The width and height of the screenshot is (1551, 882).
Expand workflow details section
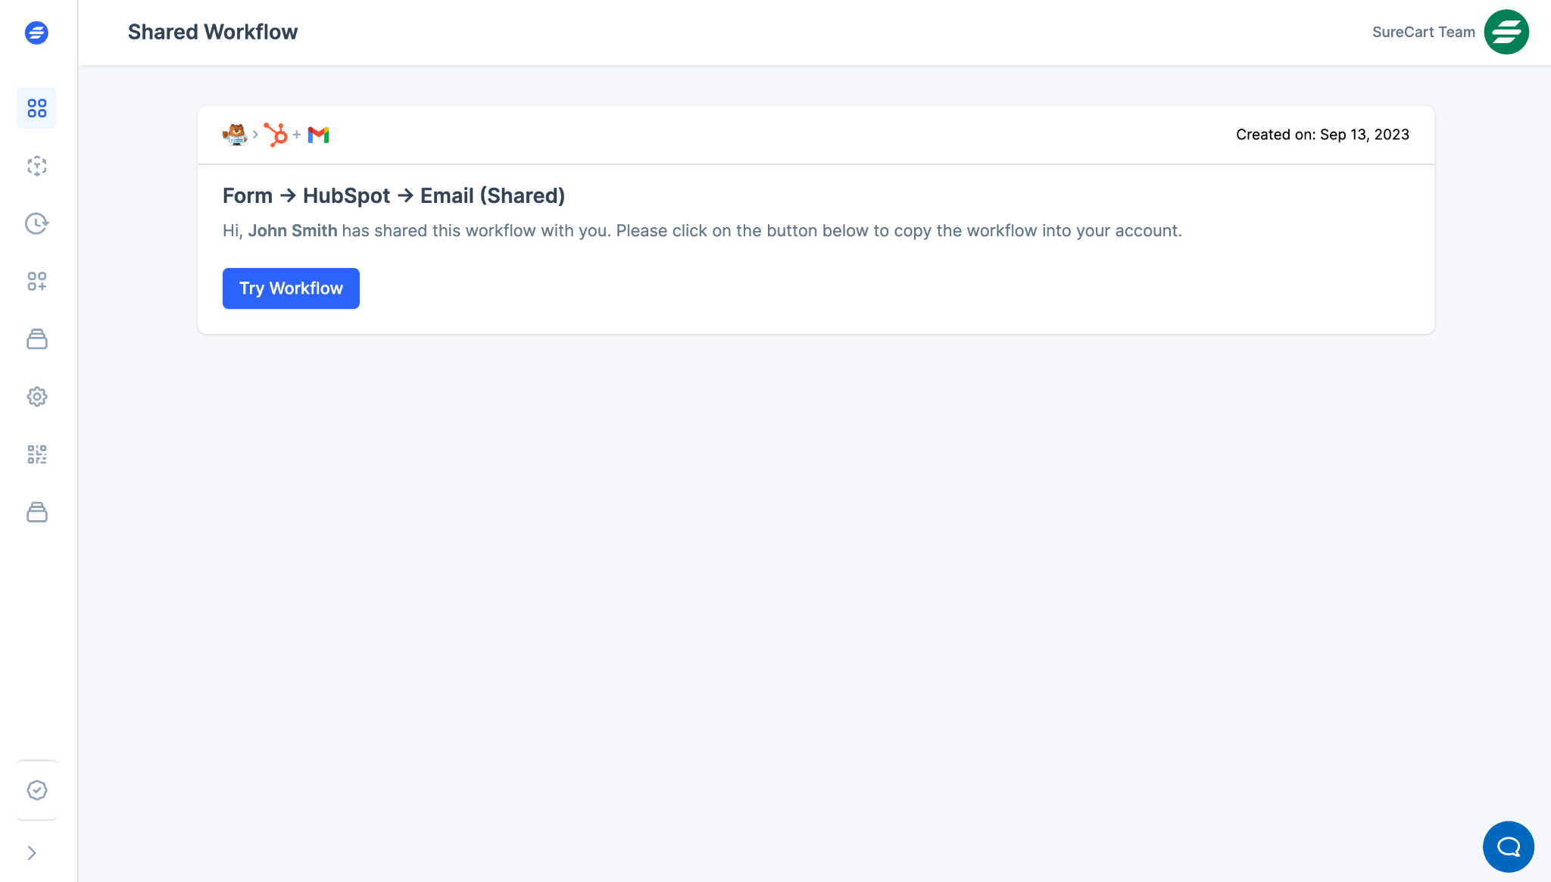pyautogui.click(x=256, y=134)
